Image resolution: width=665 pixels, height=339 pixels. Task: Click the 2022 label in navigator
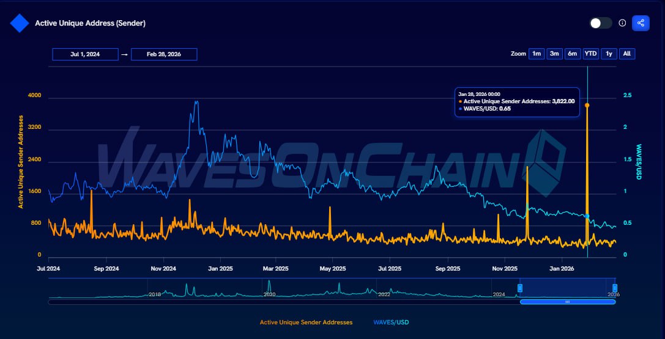tap(384, 294)
